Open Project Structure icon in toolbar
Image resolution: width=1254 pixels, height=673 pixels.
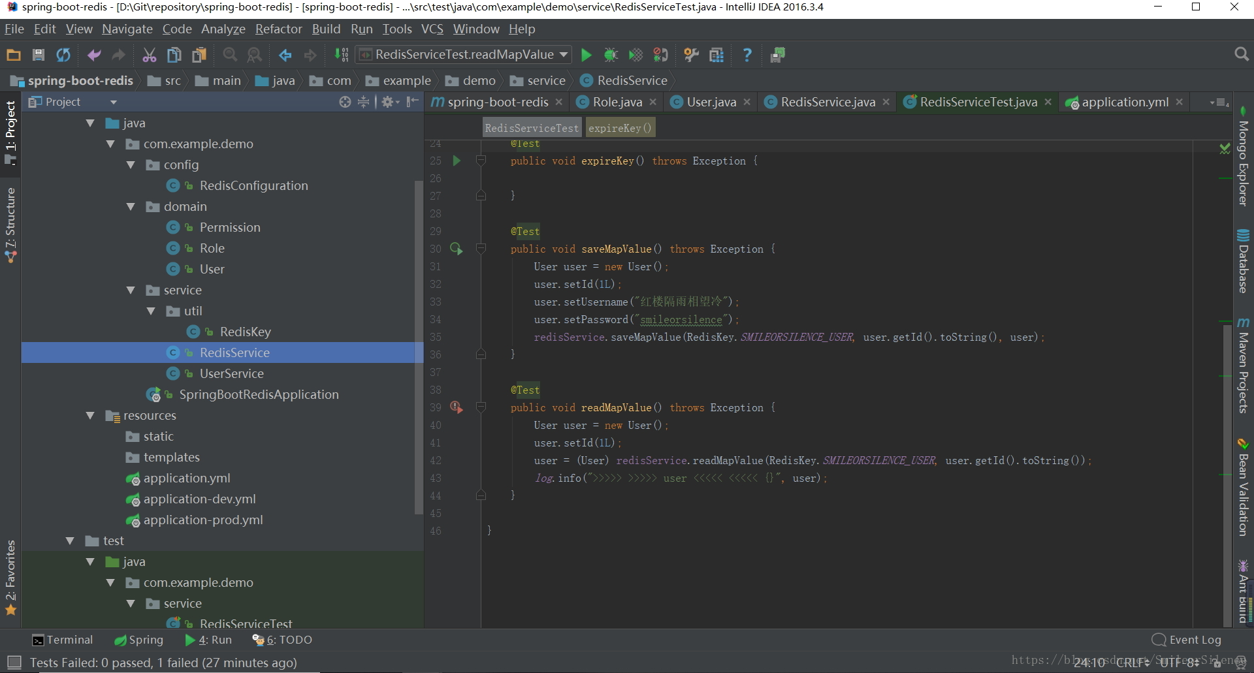[716, 55]
